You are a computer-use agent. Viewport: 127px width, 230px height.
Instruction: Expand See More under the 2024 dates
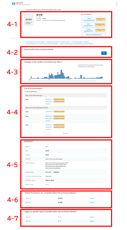click(48, 121)
